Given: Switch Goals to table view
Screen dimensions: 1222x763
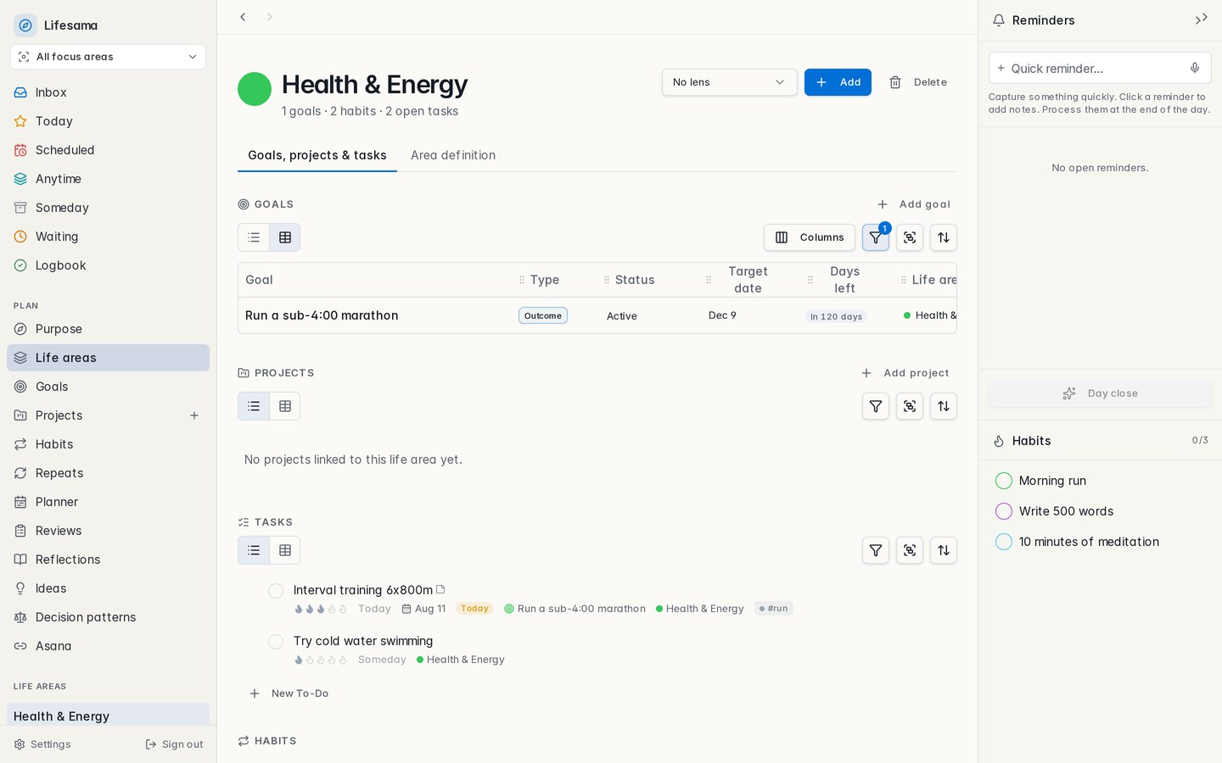Looking at the screenshot, I should coord(285,237).
